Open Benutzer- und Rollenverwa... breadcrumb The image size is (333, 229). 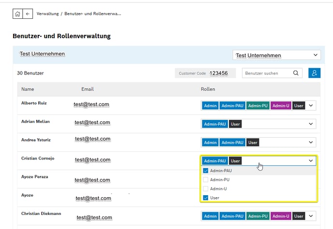click(x=92, y=14)
